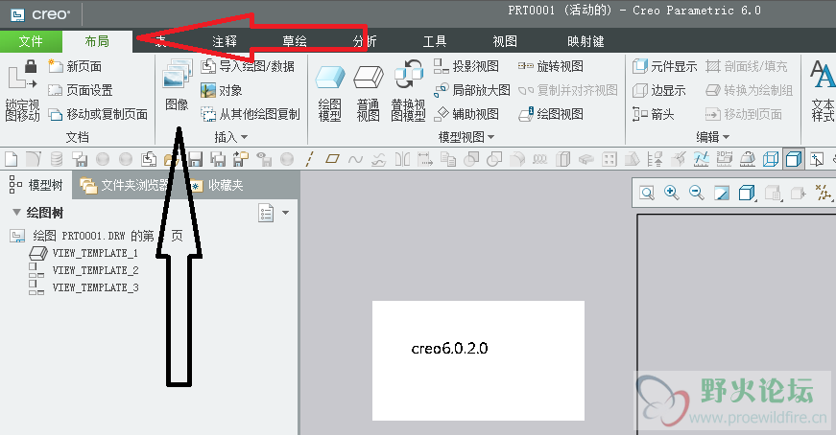
Task: Click 替换视图模型 button
Action: pos(408,90)
